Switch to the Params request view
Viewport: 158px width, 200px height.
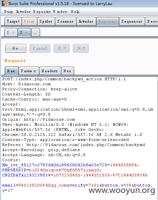[x=29, y=71]
